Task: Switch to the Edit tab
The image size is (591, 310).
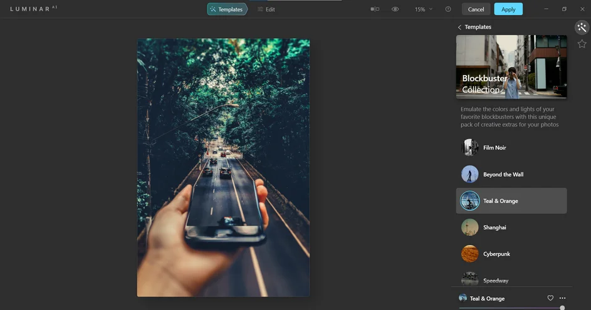Action: coord(266,9)
